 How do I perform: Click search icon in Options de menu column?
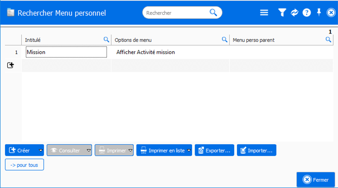tap(225, 40)
